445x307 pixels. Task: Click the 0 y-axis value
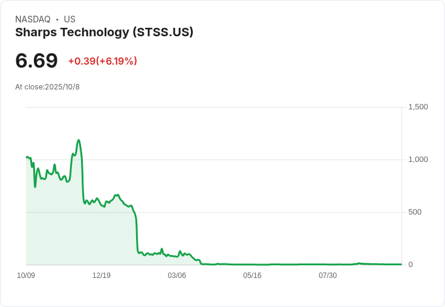coord(411,265)
